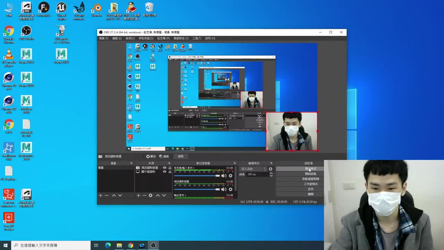
Task: Move source up in Sources panel
Action: [x=158, y=195]
